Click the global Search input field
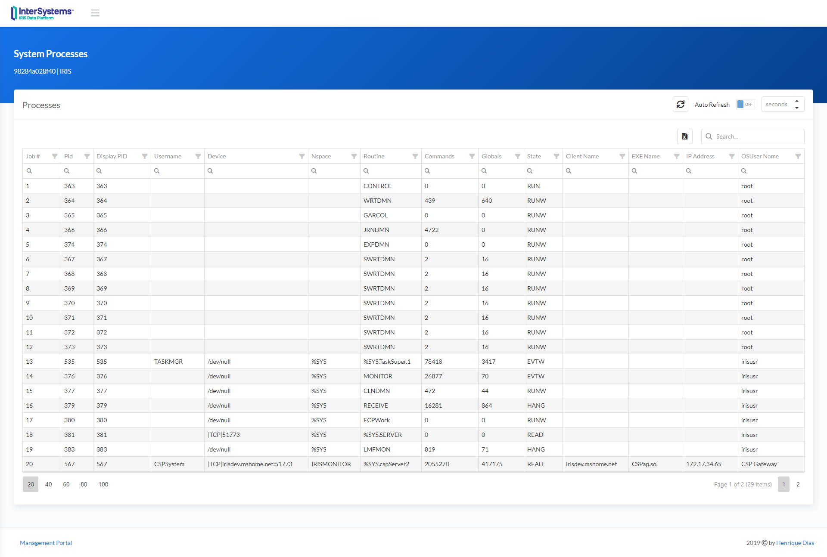This screenshot has width=827, height=557. pyautogui.click(x=758, y=136)
